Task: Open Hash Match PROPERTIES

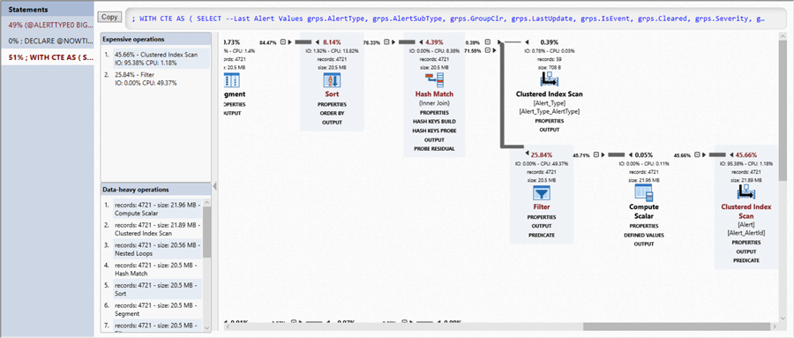Action: [434, 112]
